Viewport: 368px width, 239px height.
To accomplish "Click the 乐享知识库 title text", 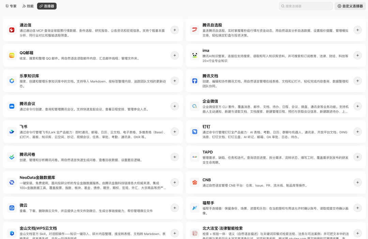I will coord(29,76).
